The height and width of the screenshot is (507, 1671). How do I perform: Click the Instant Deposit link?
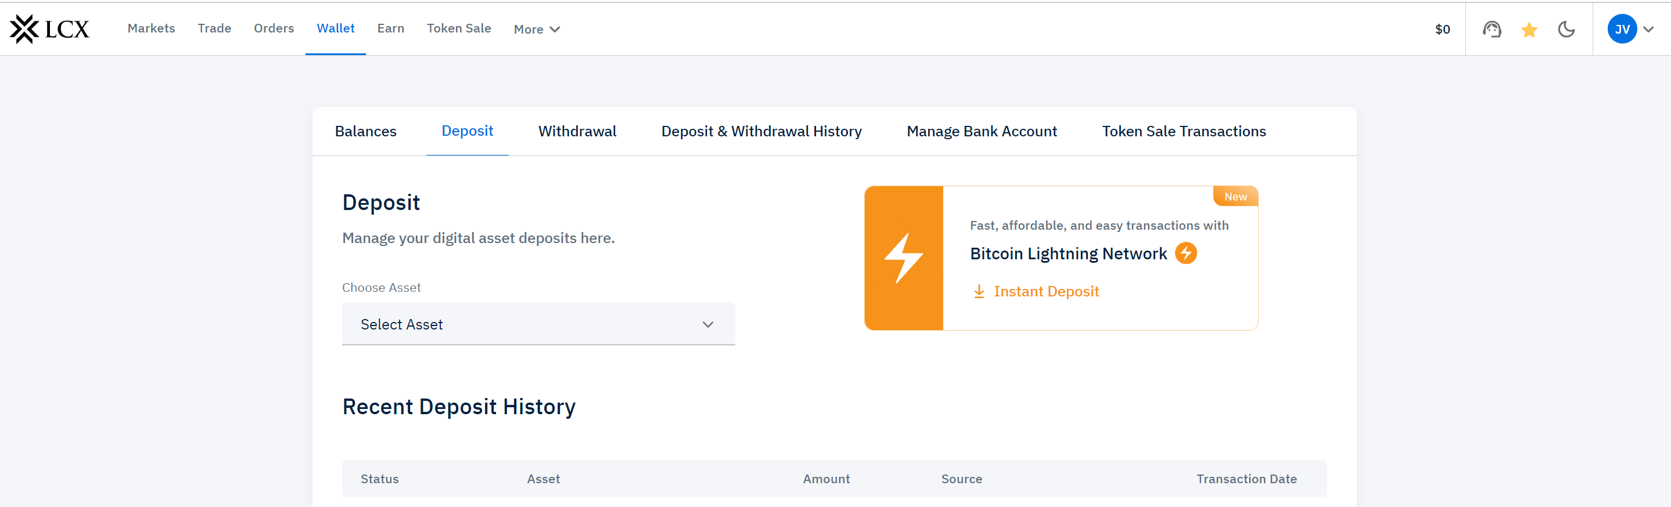(x=1045, y=291)
